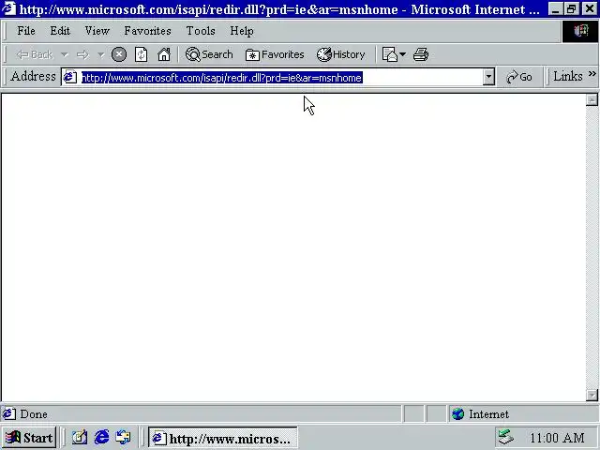Viewport: 600px width, 450px height.
Task: Restore down the Internet Explorer window
Action: pyautogui.click(x=571, y=8)
